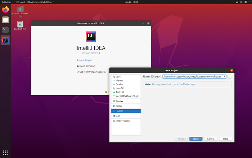Click the Dart icon in project list

pos(114,116)
